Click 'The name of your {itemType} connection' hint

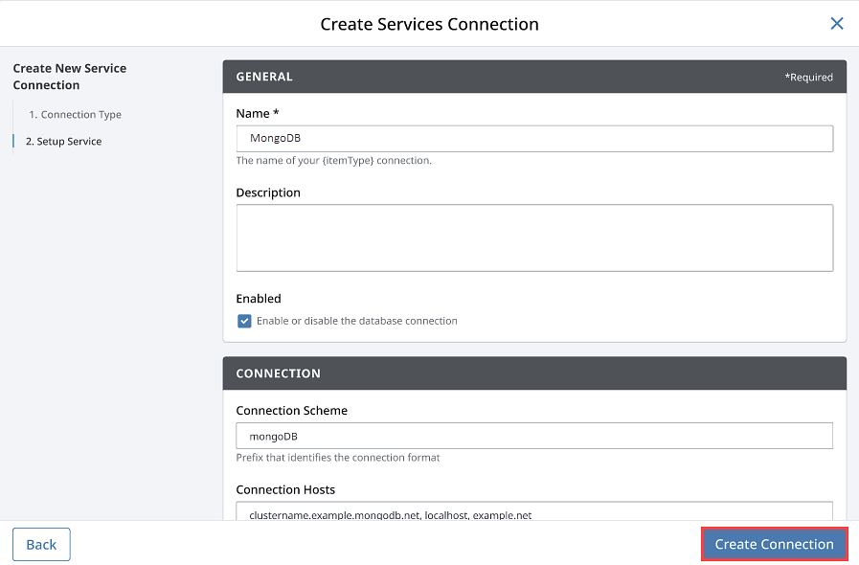tap(333, 161)
